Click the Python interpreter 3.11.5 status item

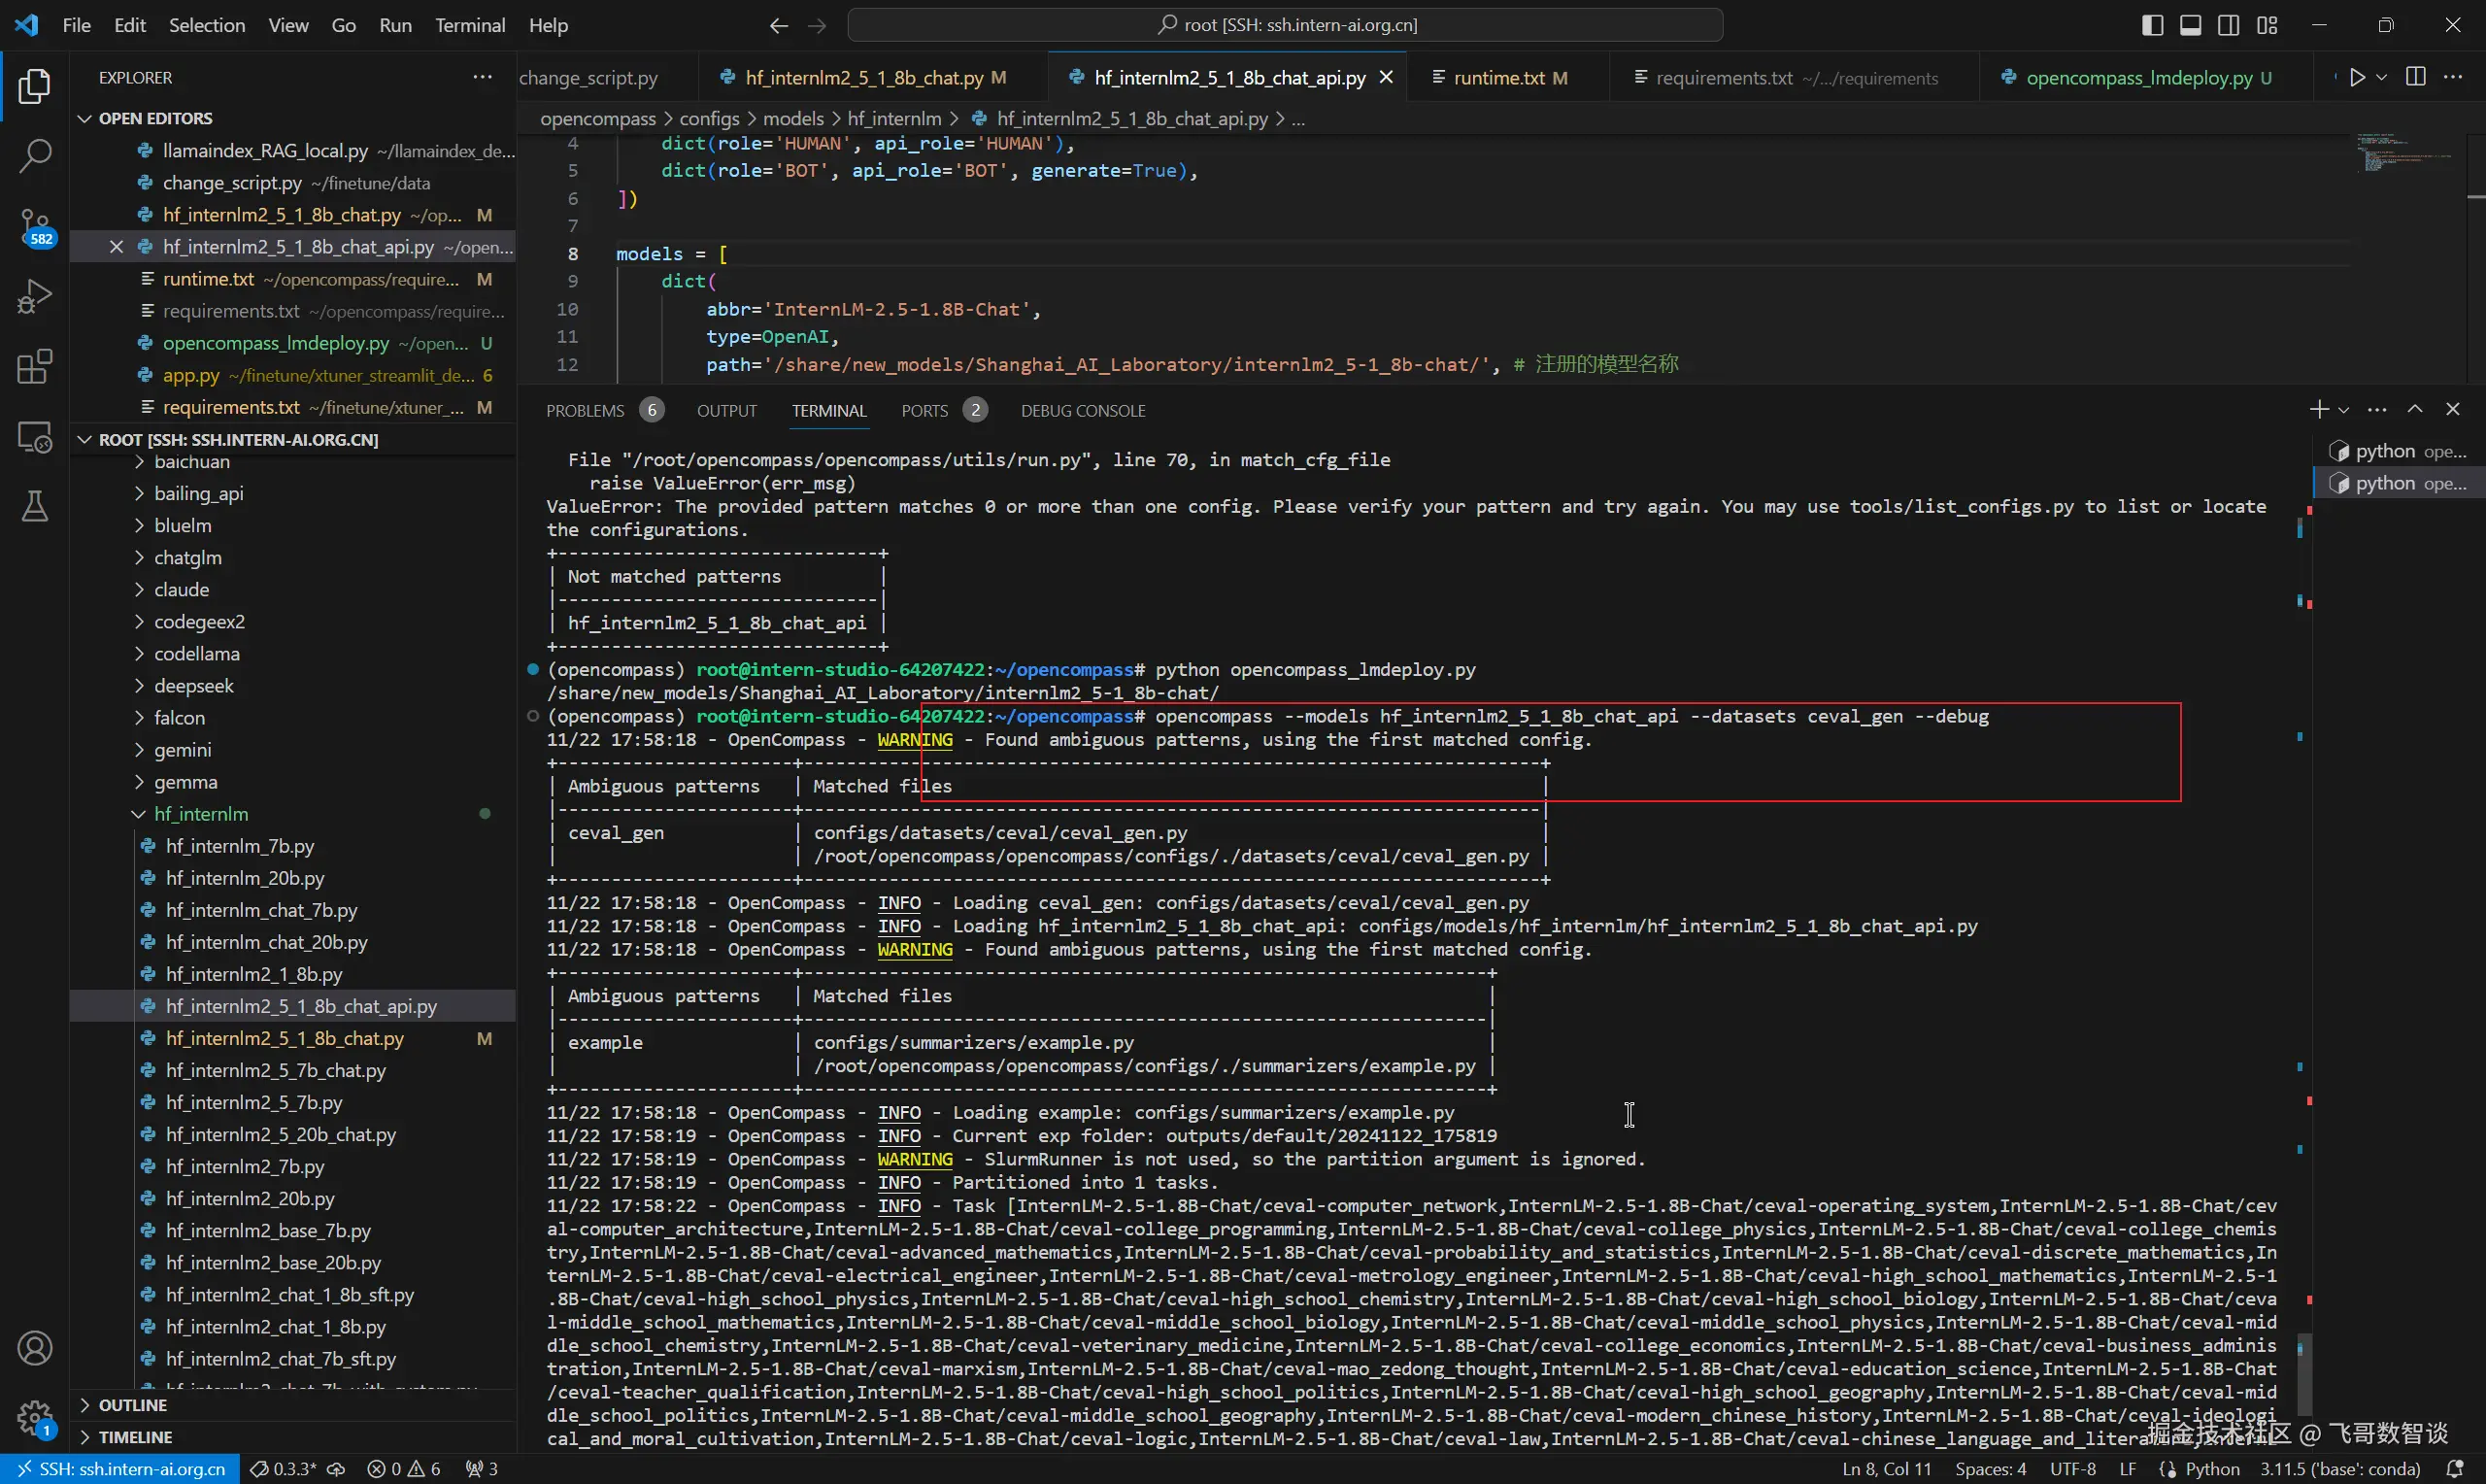(x=2339, y=1469)
